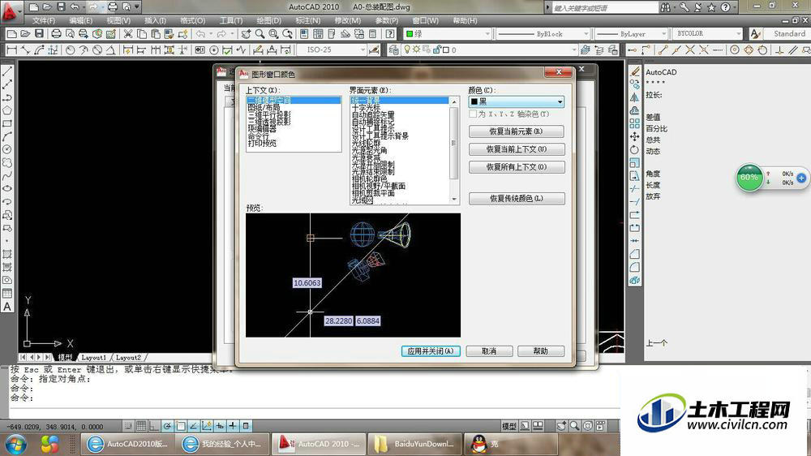This screenshot has width=811, height=456.
Task: Expand the quick access toolbar customize arrow
Action: 137,6
